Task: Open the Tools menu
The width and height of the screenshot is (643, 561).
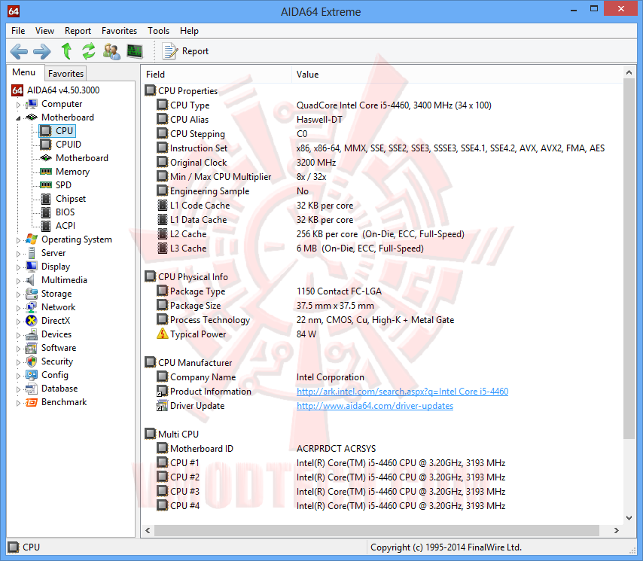Action: tap(158, 31)
